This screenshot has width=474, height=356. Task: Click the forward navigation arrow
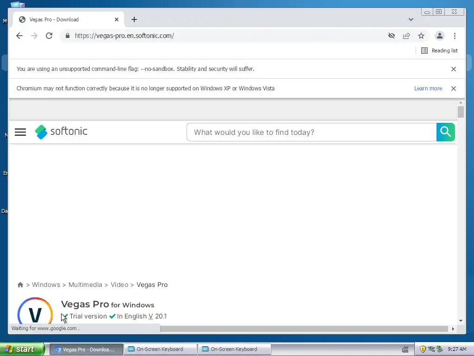tap(34, 36)
